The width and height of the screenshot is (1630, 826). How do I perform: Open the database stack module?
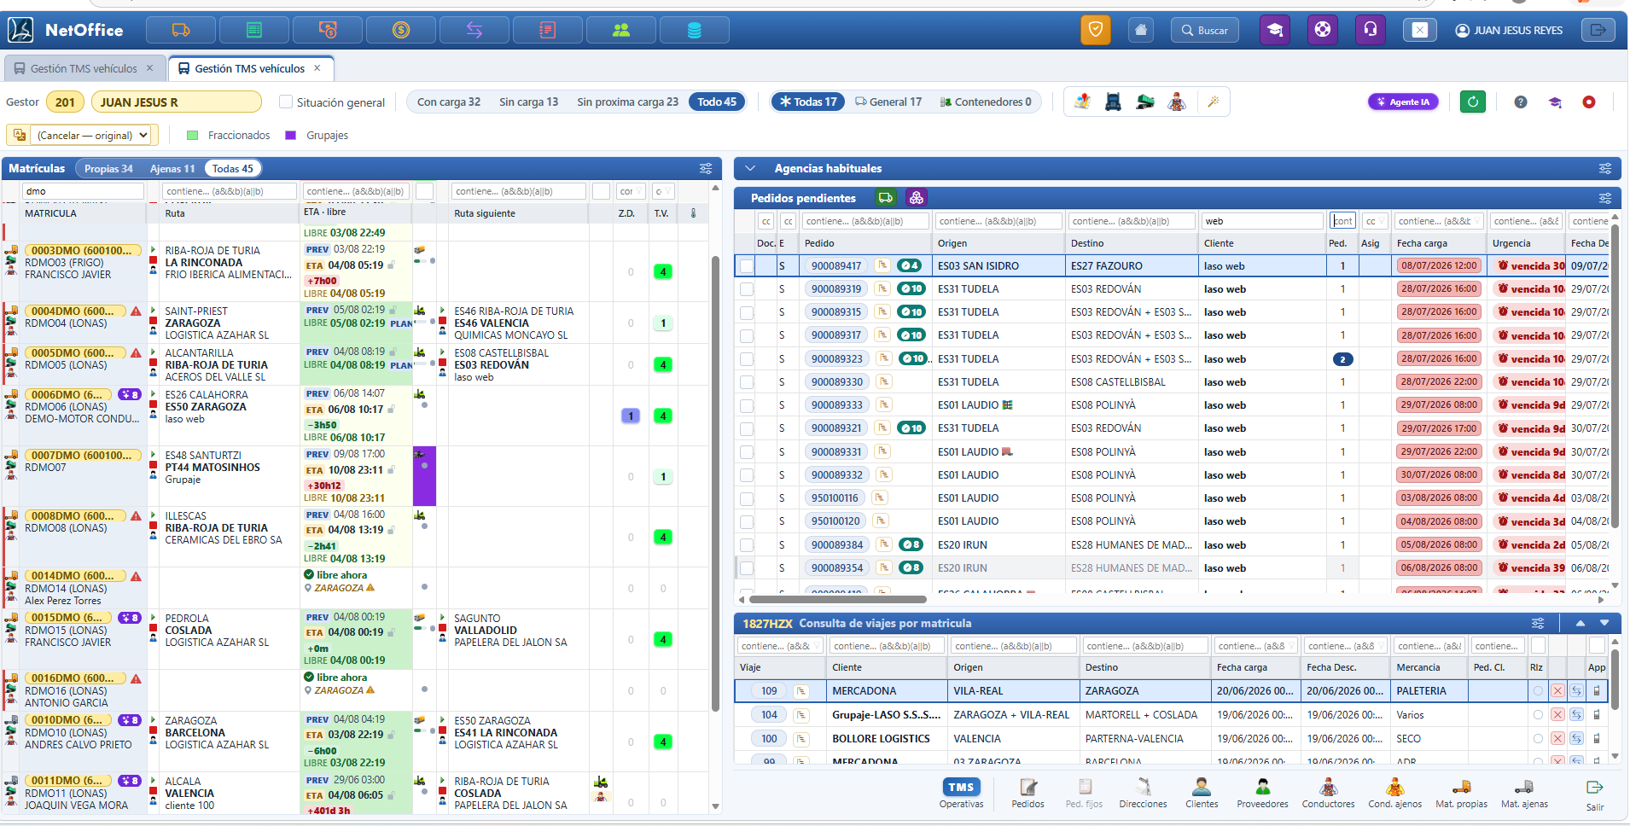coord(695,30)
